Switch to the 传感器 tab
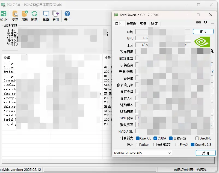219x173 pixels. click(x=131, y=24)
